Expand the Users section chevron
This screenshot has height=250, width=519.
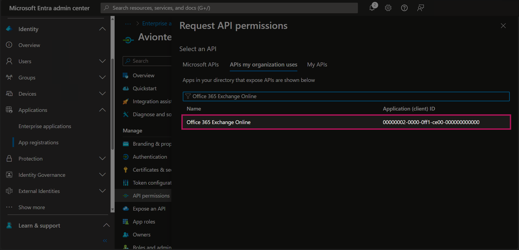(102, 61)
